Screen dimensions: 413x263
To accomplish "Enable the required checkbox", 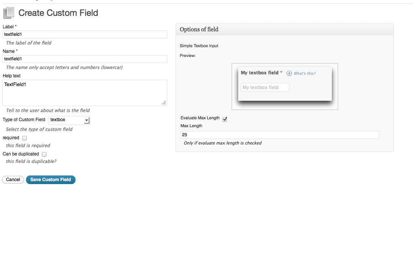I will pos(25,138).
